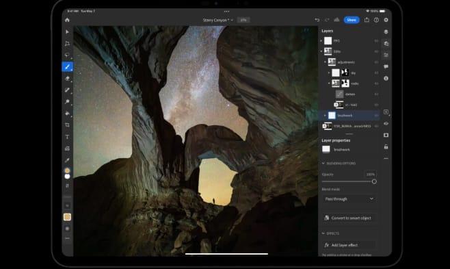450x269 pixels.
Task: Collapse the adjustments layer group
Action: click(x=325, y=62)
